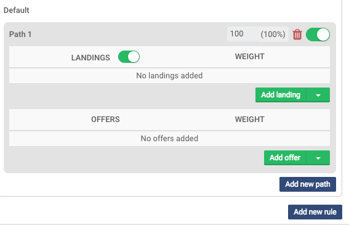
Task: Expand the dropdown arrow beside Add landing
Action: pyautogui.click(x=318, y=95)
